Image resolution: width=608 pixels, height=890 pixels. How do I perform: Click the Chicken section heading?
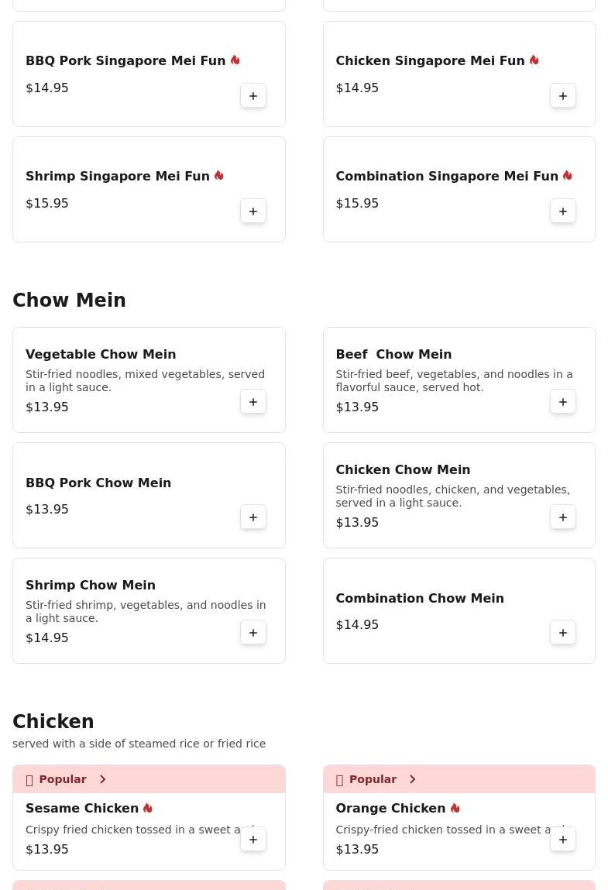click(x=53, y=721)
